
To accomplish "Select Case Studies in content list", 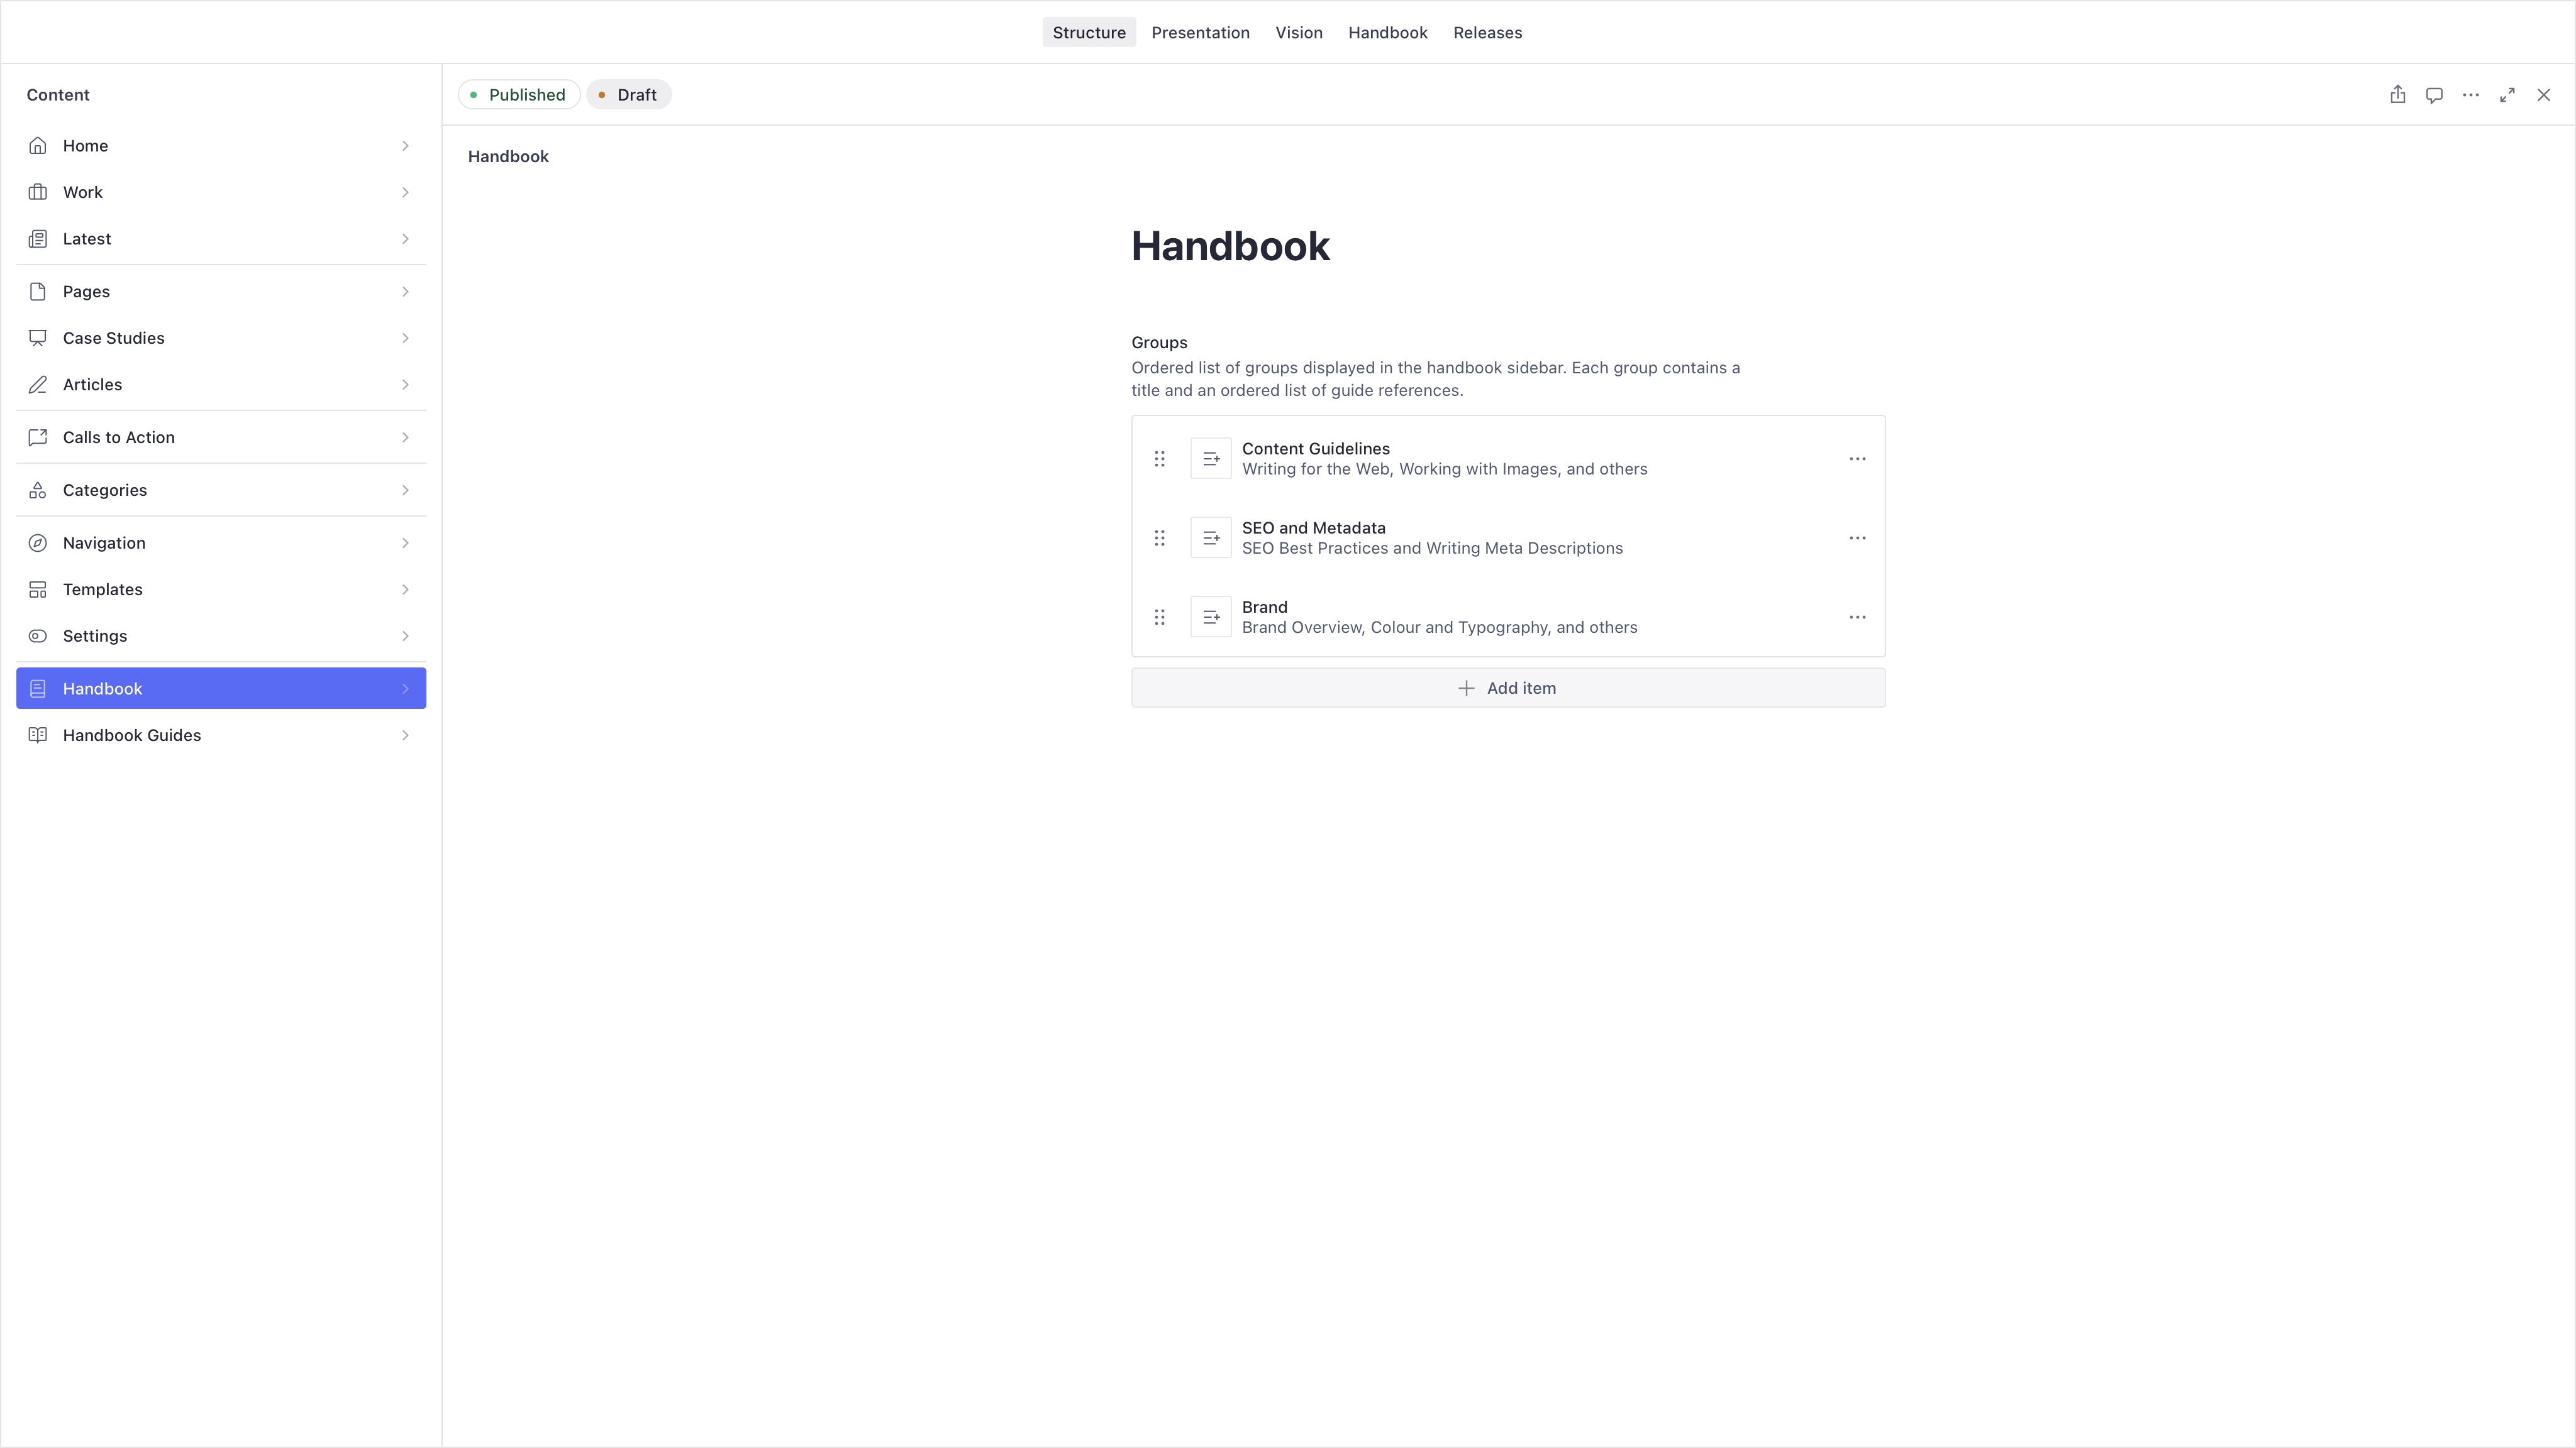I will (221, 337).
